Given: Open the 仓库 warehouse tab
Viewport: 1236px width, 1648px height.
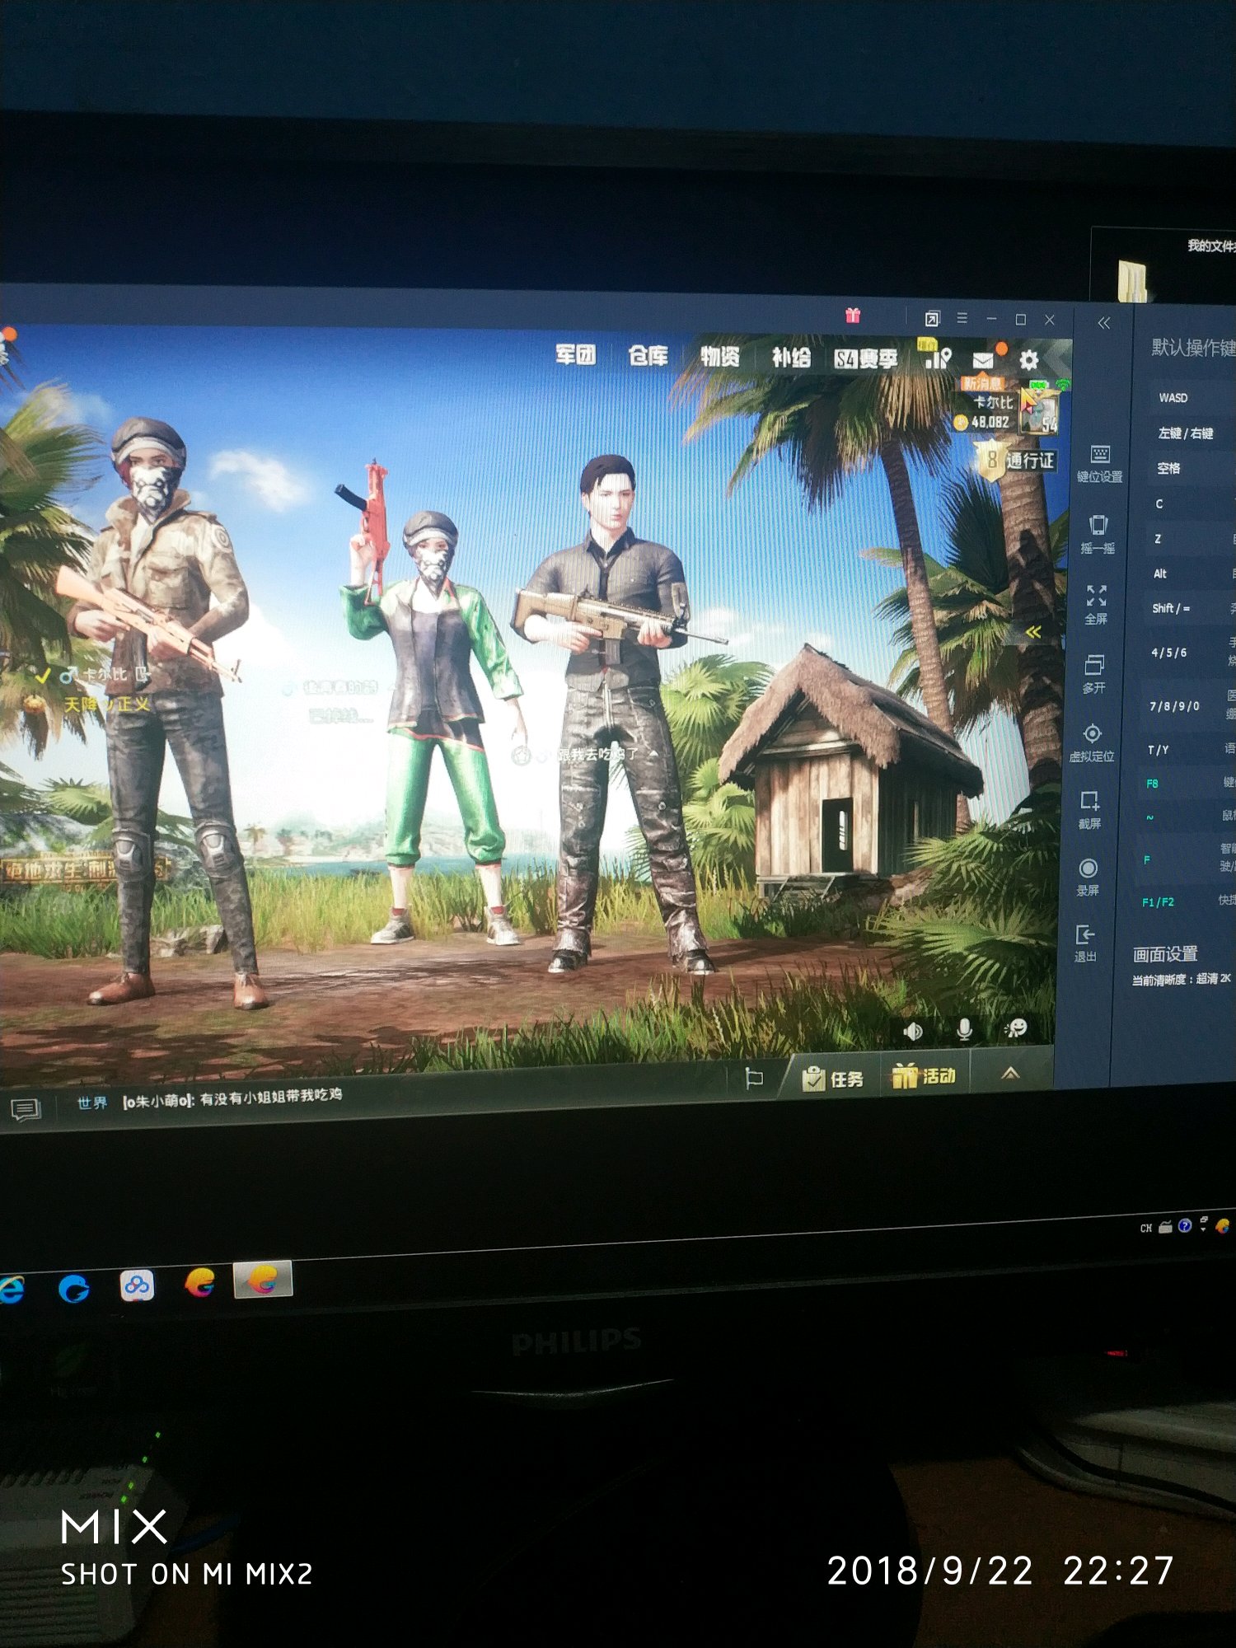Looking at the screenshot, I should (x=648, y=355).
